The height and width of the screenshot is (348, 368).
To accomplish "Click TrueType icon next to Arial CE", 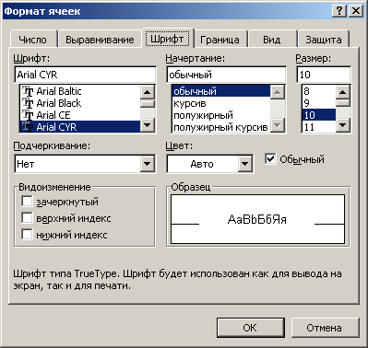I will (x=28, y=115).
